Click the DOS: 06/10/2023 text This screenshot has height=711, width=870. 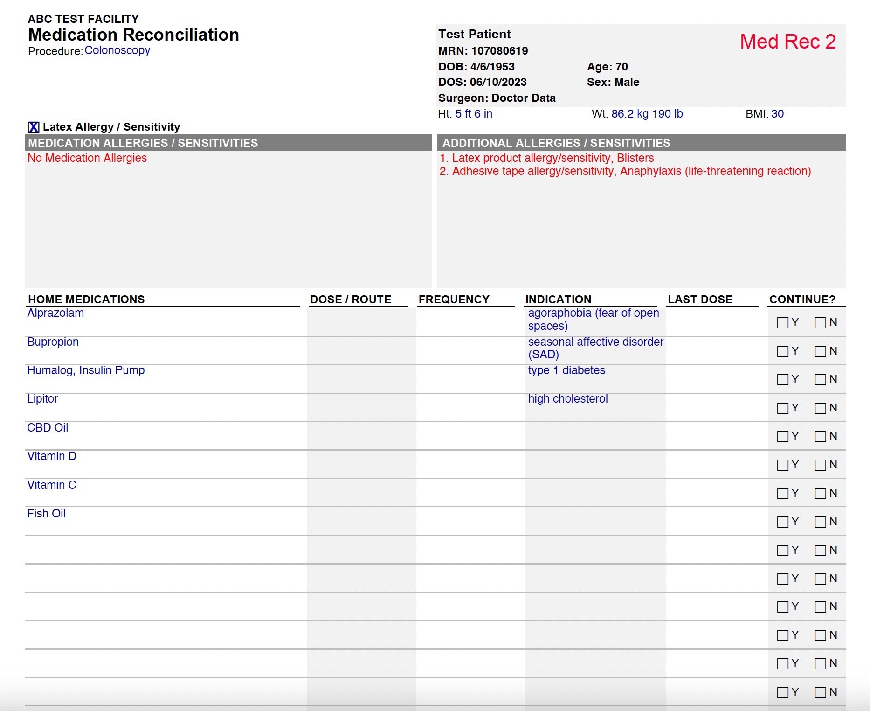[x=483, y=82]
